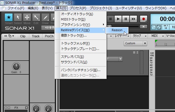
Task: Select 複数トラック(P)... menu entry
Action: pos(80,36)
